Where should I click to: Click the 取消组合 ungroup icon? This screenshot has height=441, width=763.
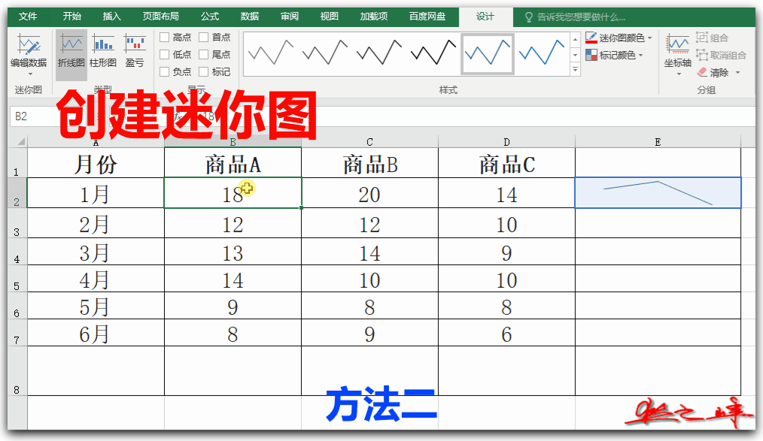coord(702,55)
